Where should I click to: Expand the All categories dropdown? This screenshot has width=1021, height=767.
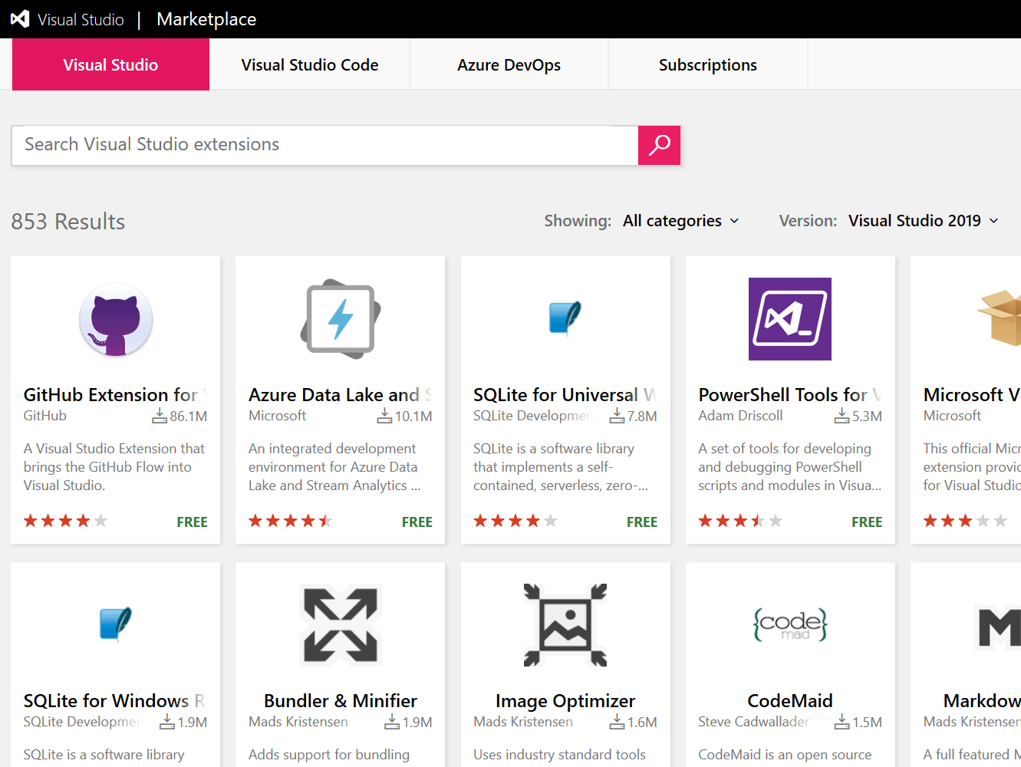pos(681,221)
